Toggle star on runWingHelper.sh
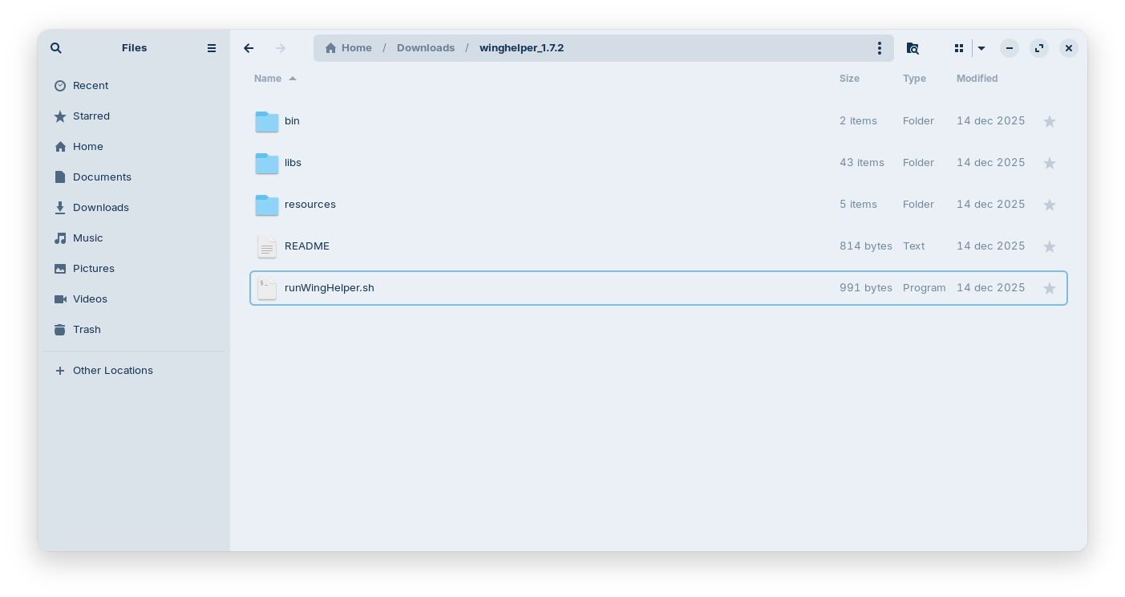The width and height of the screenshot is (1125, 597). 1049,288
